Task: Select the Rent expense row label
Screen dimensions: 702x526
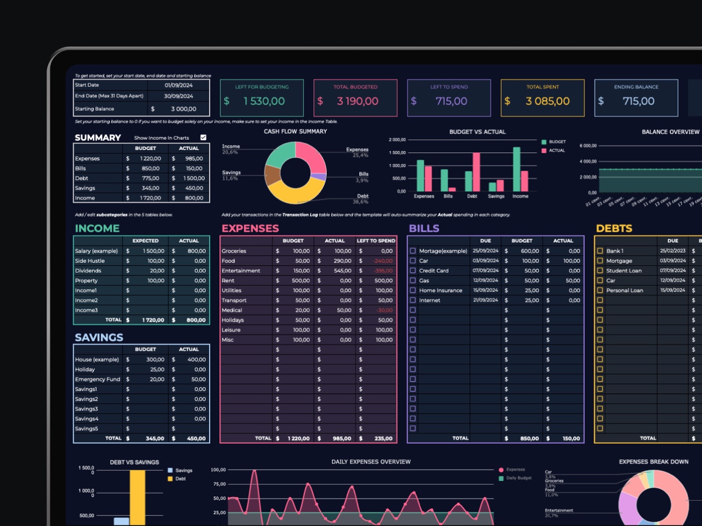Action: 228,281
